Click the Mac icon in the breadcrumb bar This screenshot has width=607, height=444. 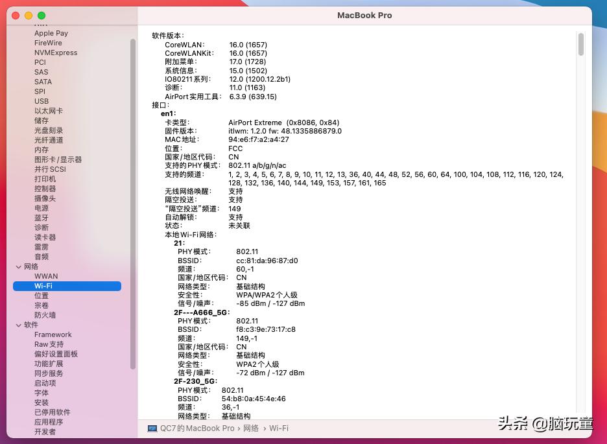coord(152,428)
